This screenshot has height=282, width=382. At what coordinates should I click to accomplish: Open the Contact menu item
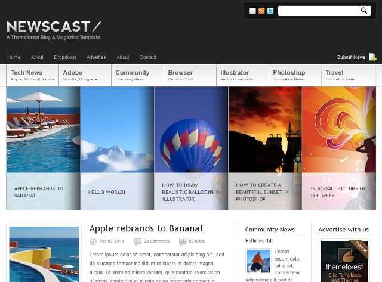148,57
